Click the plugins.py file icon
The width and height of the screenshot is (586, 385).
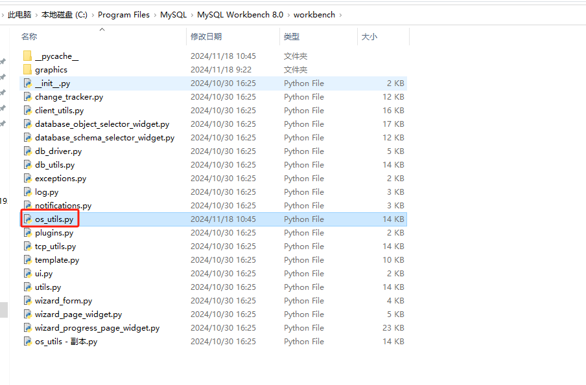[x=28, y=233]
